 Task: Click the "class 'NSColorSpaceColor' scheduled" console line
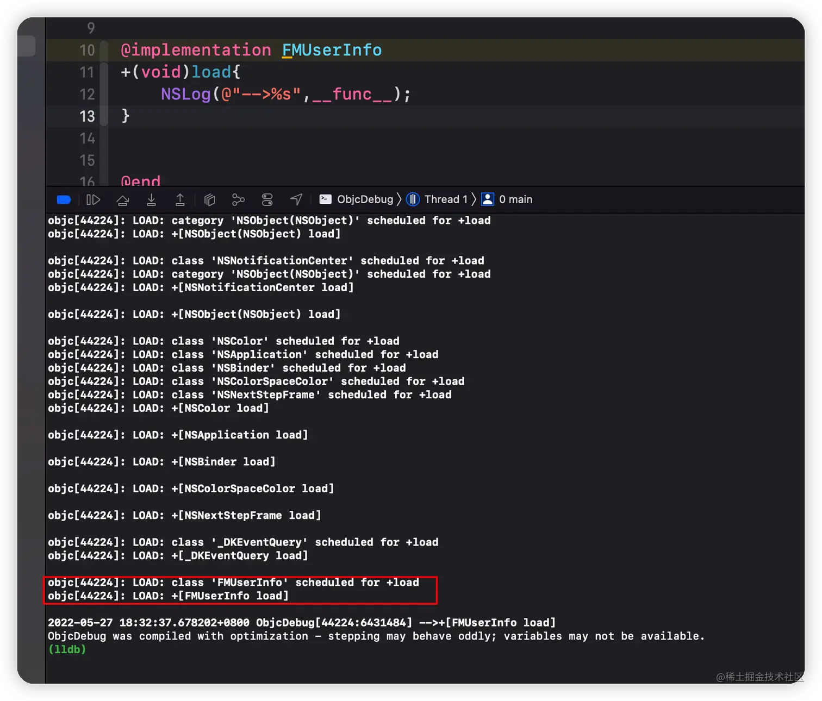[x=256, y=381]
